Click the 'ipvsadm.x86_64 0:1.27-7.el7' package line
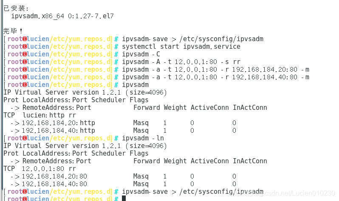 [x=62, y=16]
